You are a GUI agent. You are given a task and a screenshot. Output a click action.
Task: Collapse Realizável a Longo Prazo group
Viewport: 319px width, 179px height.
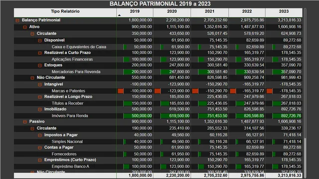(40, 97)
